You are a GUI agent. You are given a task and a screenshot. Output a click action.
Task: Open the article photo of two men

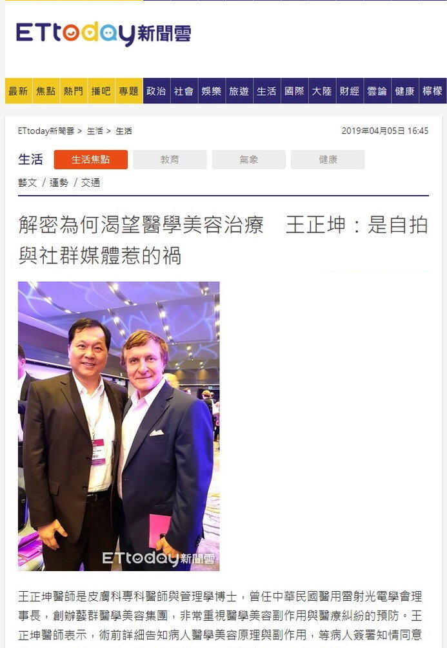(x=119, y=426)
